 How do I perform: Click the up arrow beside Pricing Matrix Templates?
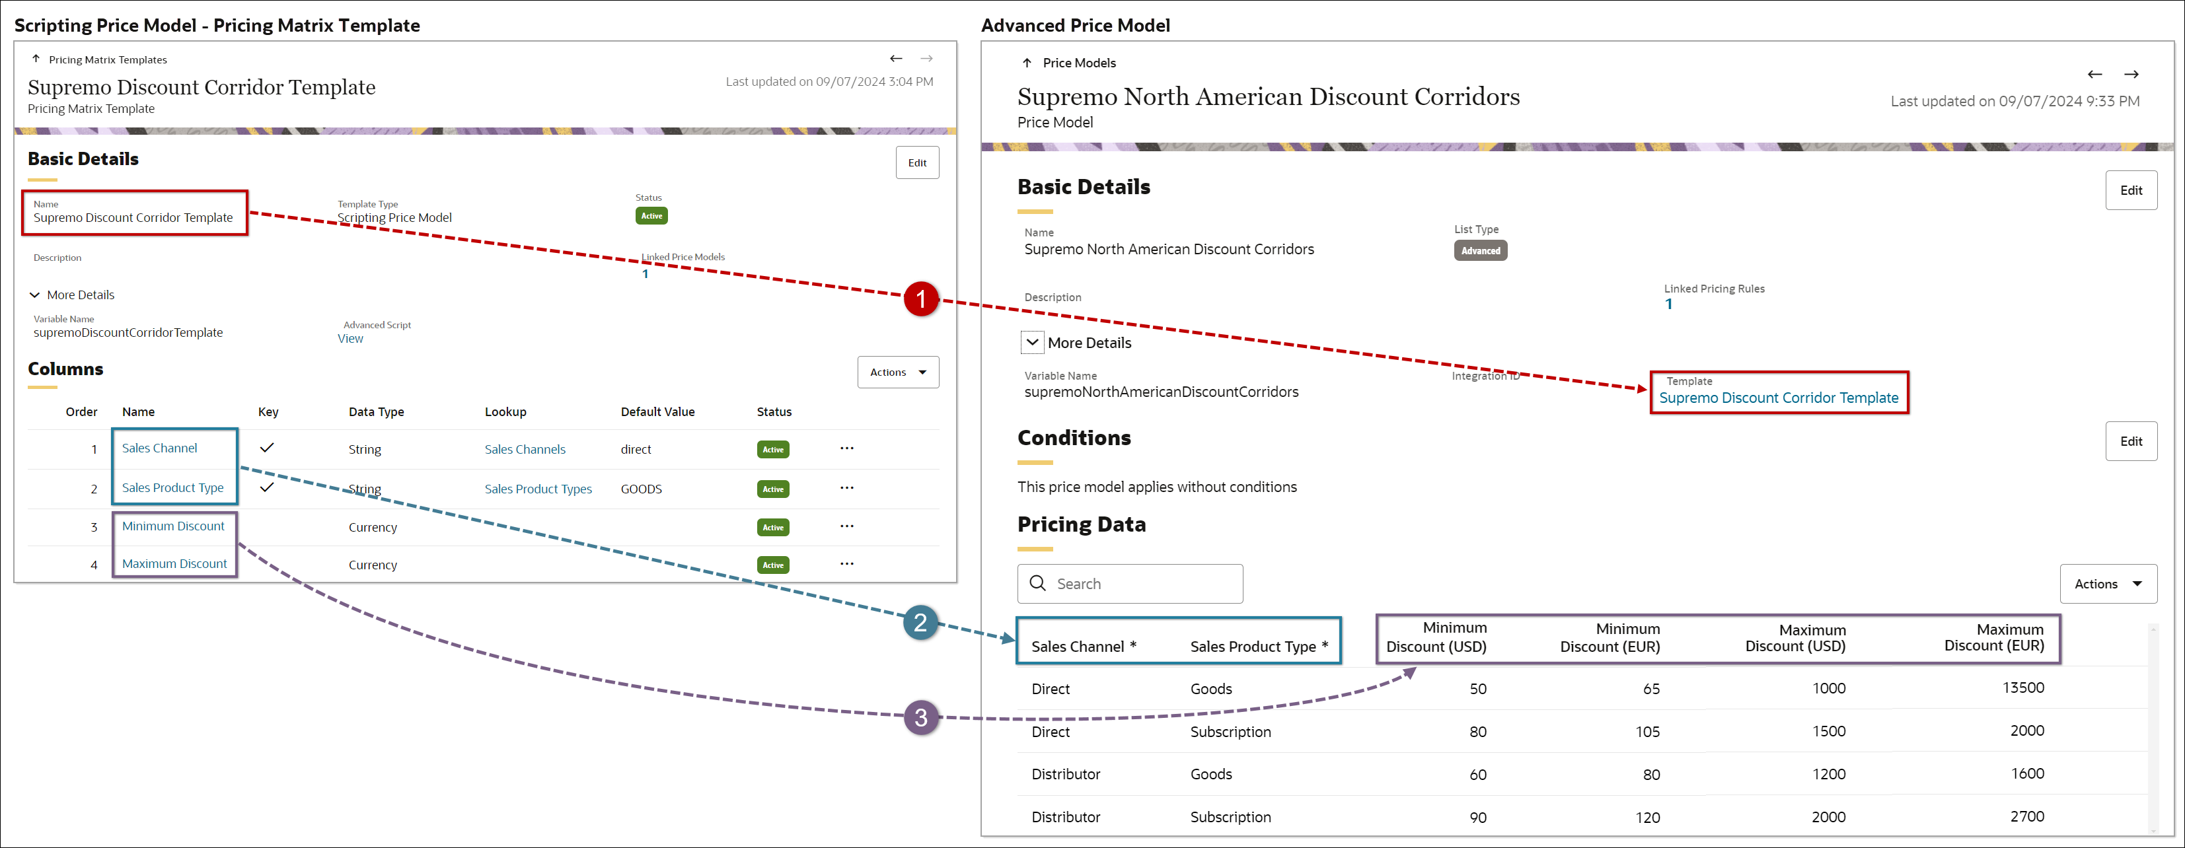coord(36,59)
